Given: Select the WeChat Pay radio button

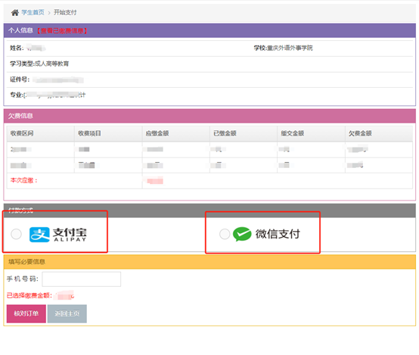Looking at the screenshot, I should (225, 234).
